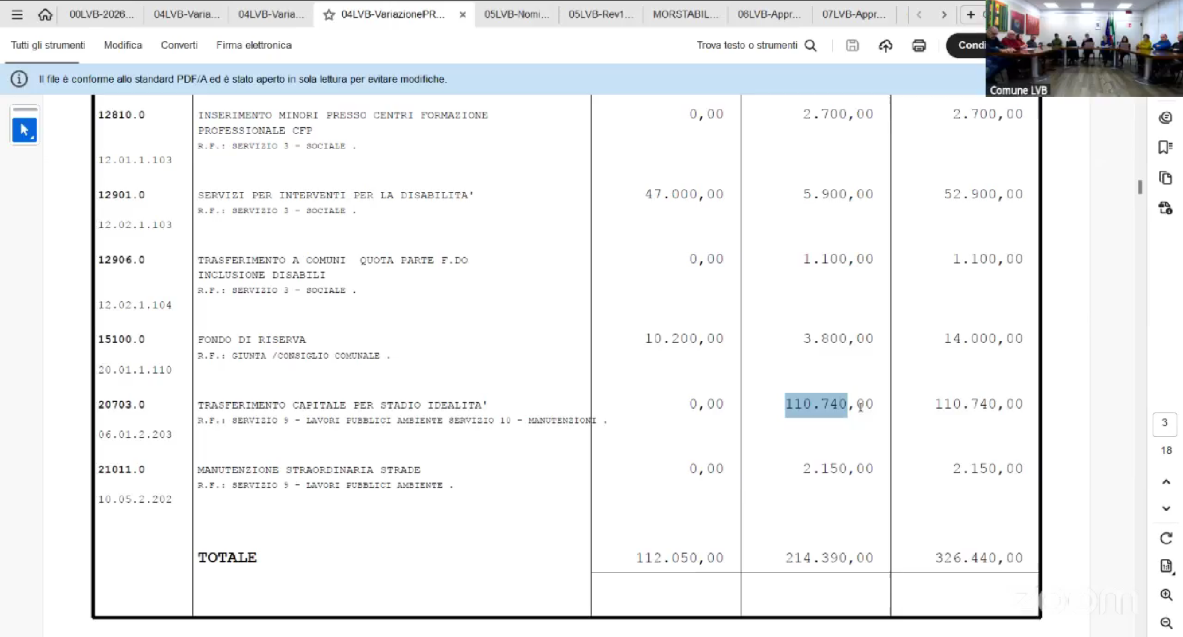The image size is (1183, 637).
Task: Click the zoom out magnifier icon
Action: click(1166, 623)
